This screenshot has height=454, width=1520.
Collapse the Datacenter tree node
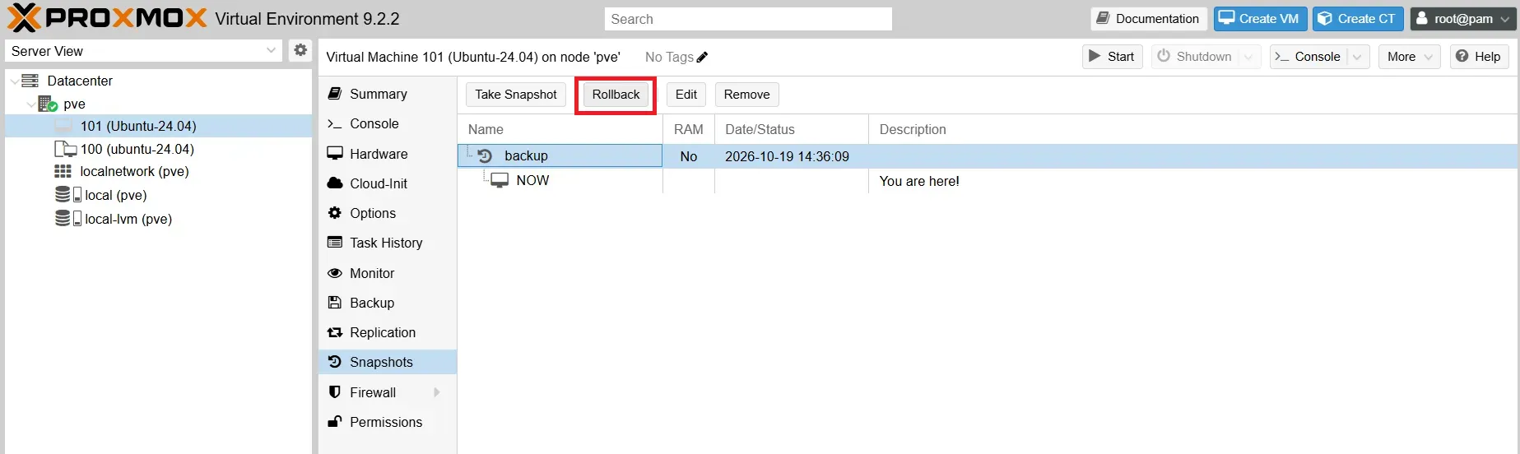(14, 81)
